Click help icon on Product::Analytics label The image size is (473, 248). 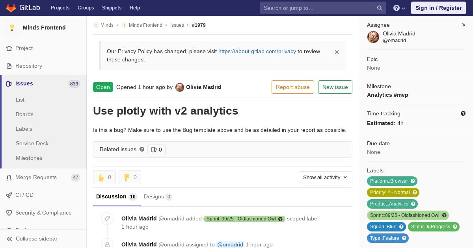click(413, 204)
